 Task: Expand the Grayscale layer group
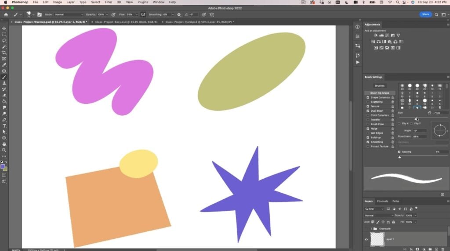click(371, 229)
